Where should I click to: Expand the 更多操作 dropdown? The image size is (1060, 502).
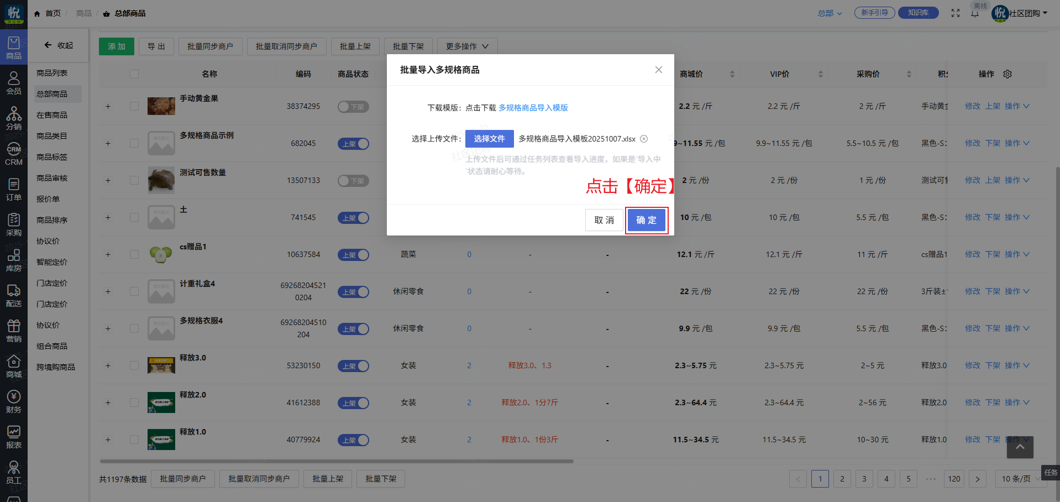click(467, 46)
